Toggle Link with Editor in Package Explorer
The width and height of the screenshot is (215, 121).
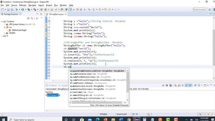point(32,18)
